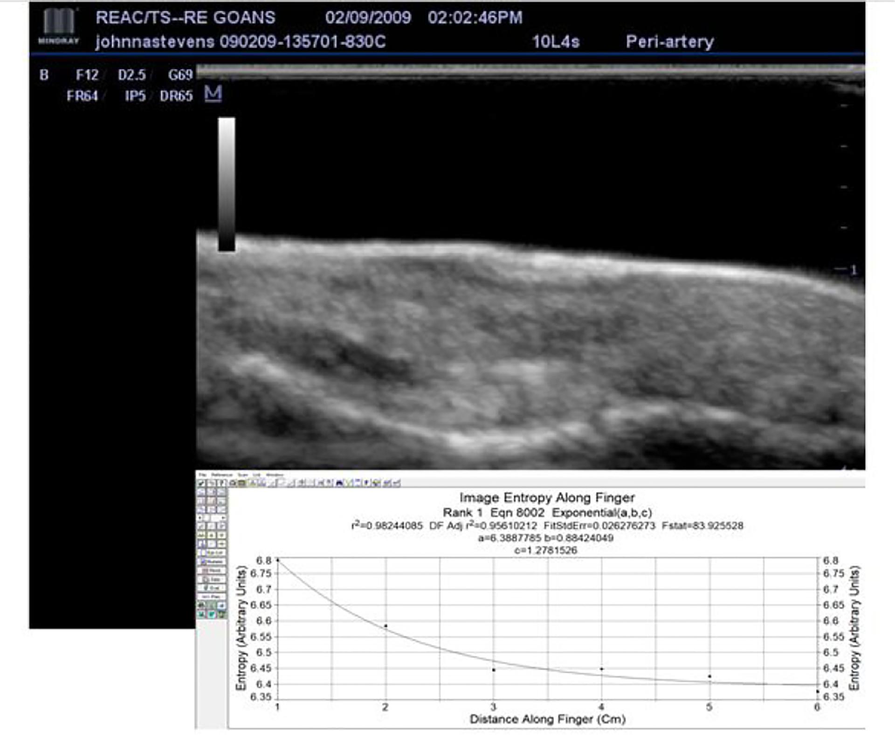Click the 'B' mode indicator

pyautogui.click(x=44, y=75)
